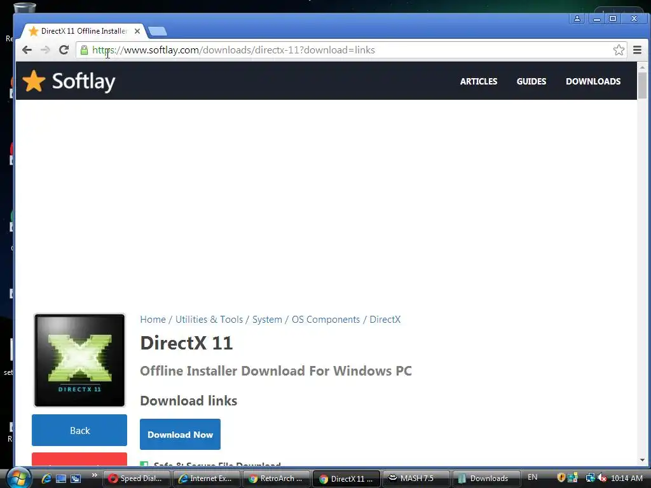Screen dimensions: 651x488
Task: Click Utilities & Tools breadcrumb link
Action: 209,320
